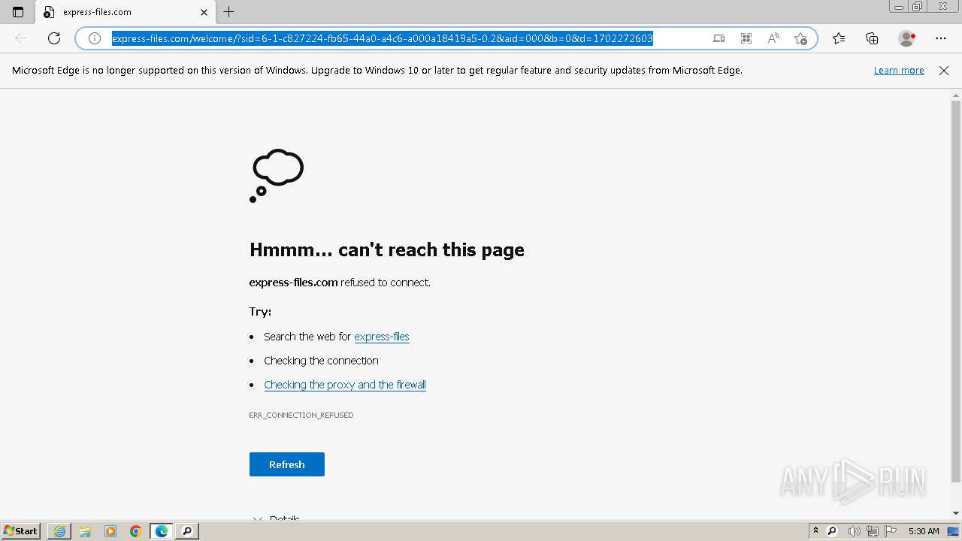This screenshot has height=541, width=962.
Task: View site information icon in address bar
Action: [95, 38]
